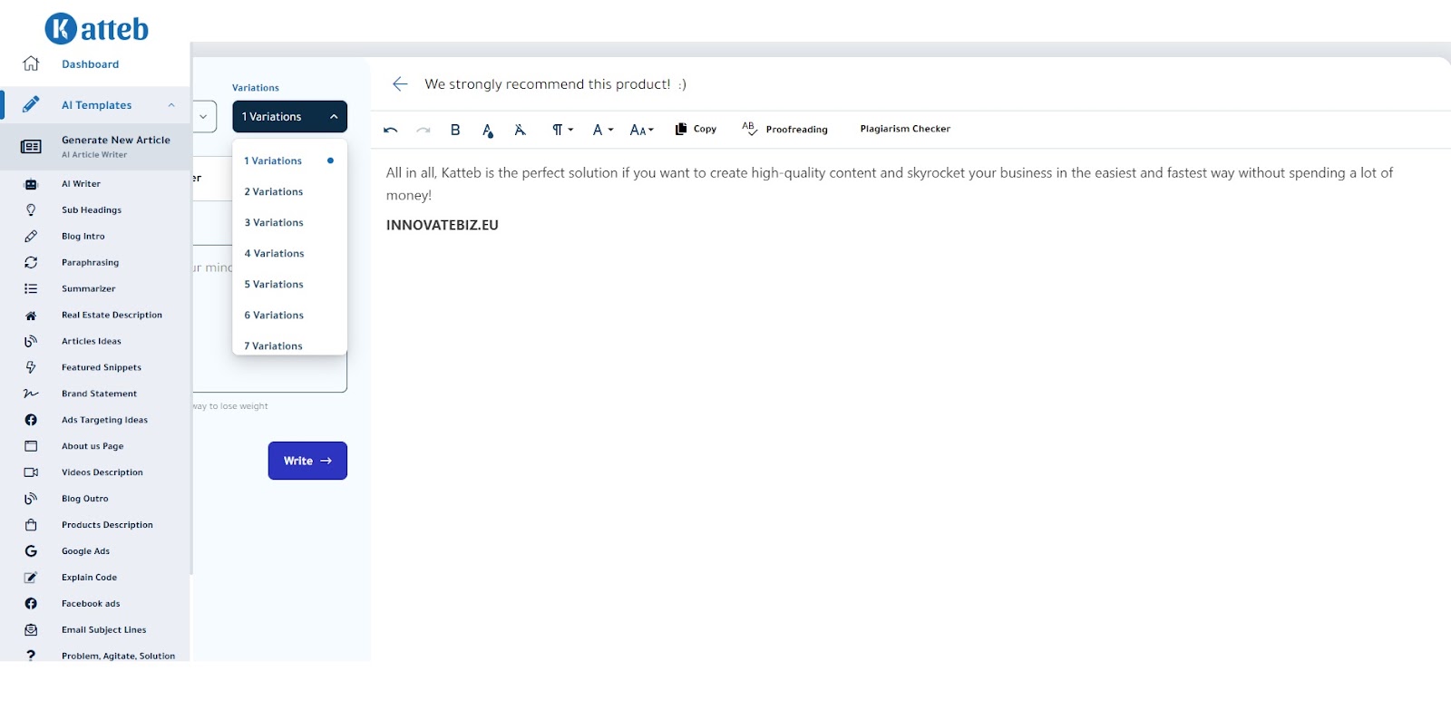Click the article title text
The height and width of the screenshot is (720, 1451).
click(555, 84)
